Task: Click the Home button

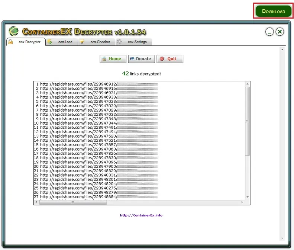Action: tap(113, 59)
